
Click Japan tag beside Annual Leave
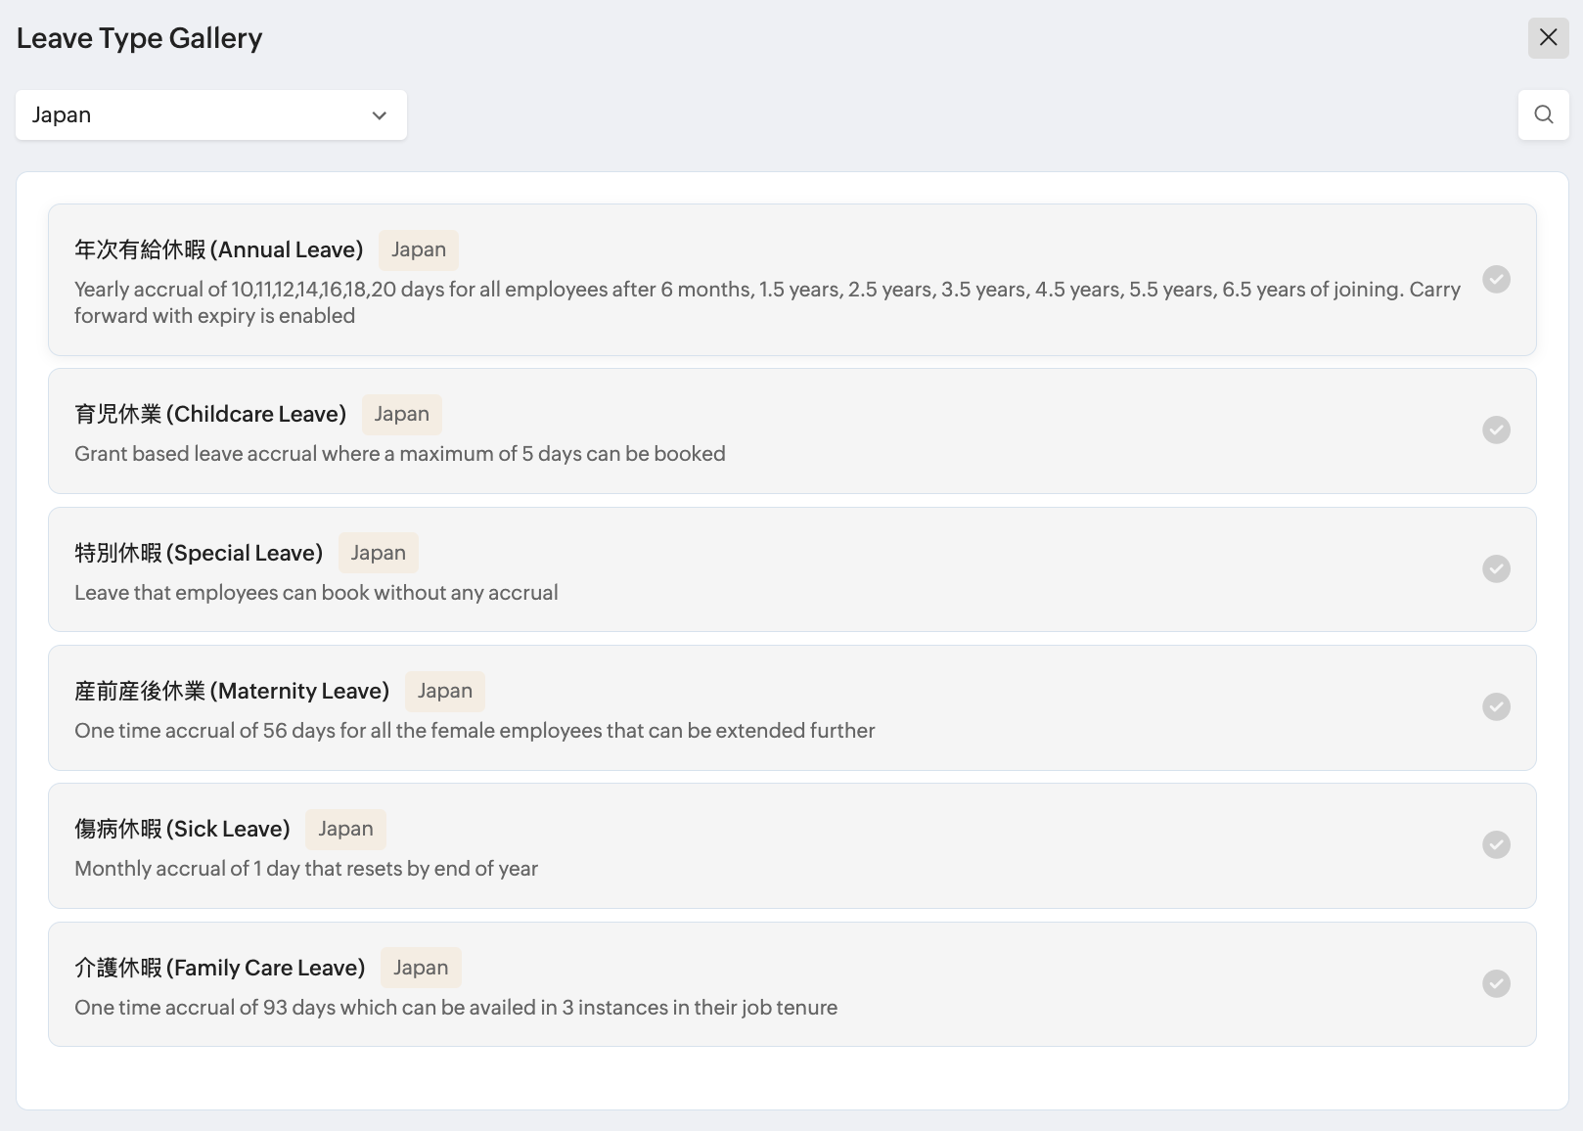point(419,250)
